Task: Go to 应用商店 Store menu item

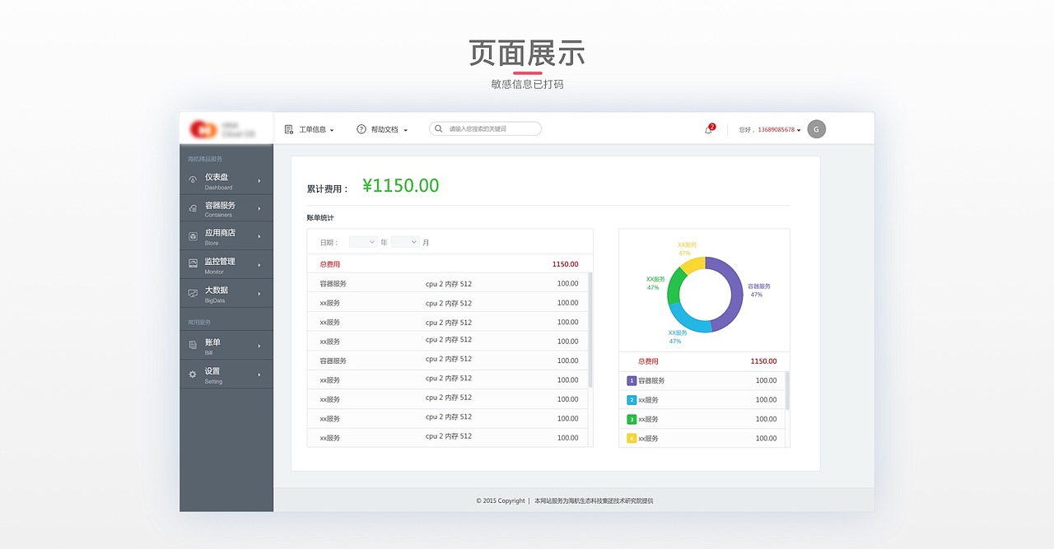Action: (x=226, y=236)
